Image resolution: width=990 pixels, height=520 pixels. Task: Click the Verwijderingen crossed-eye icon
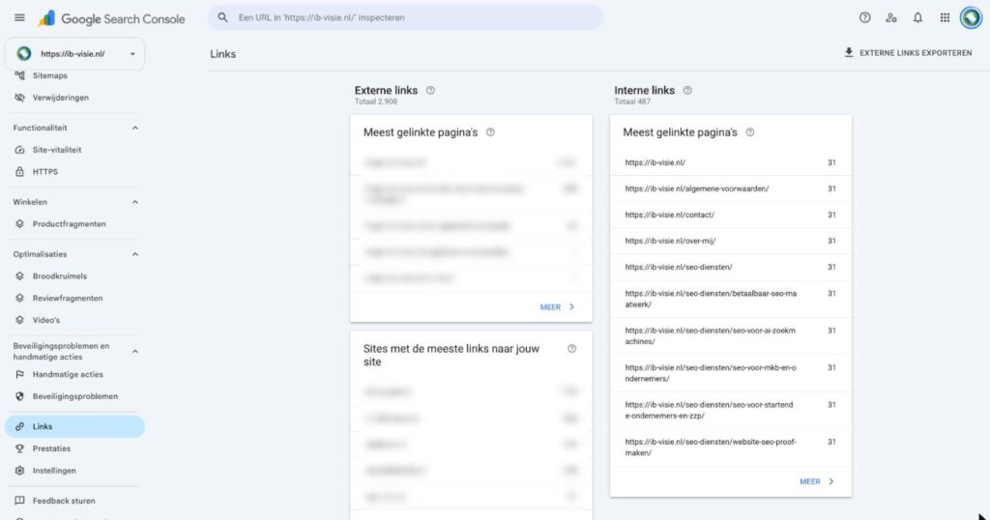(x=19, y=98)
